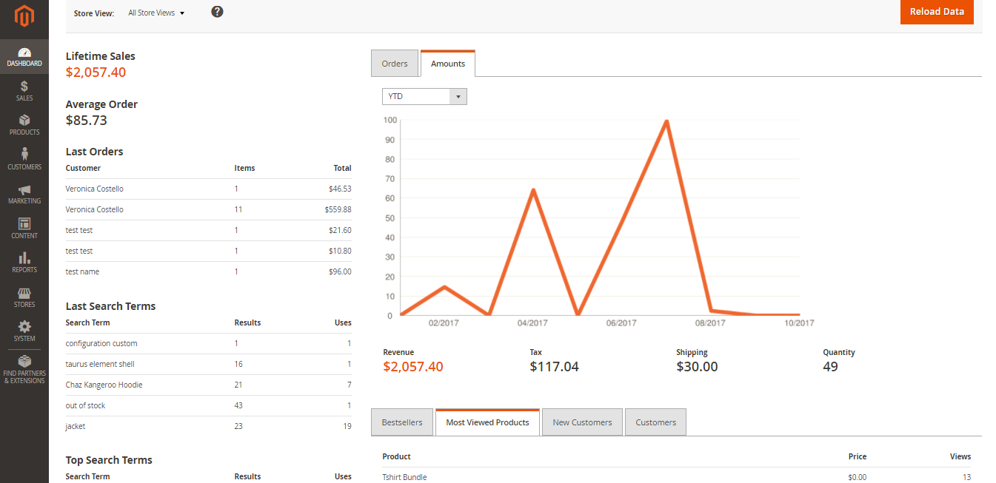The width and height of the screenshot is (996, 483).
Task: Open Find Partners & Extensions icon
Action: [24, 362]
